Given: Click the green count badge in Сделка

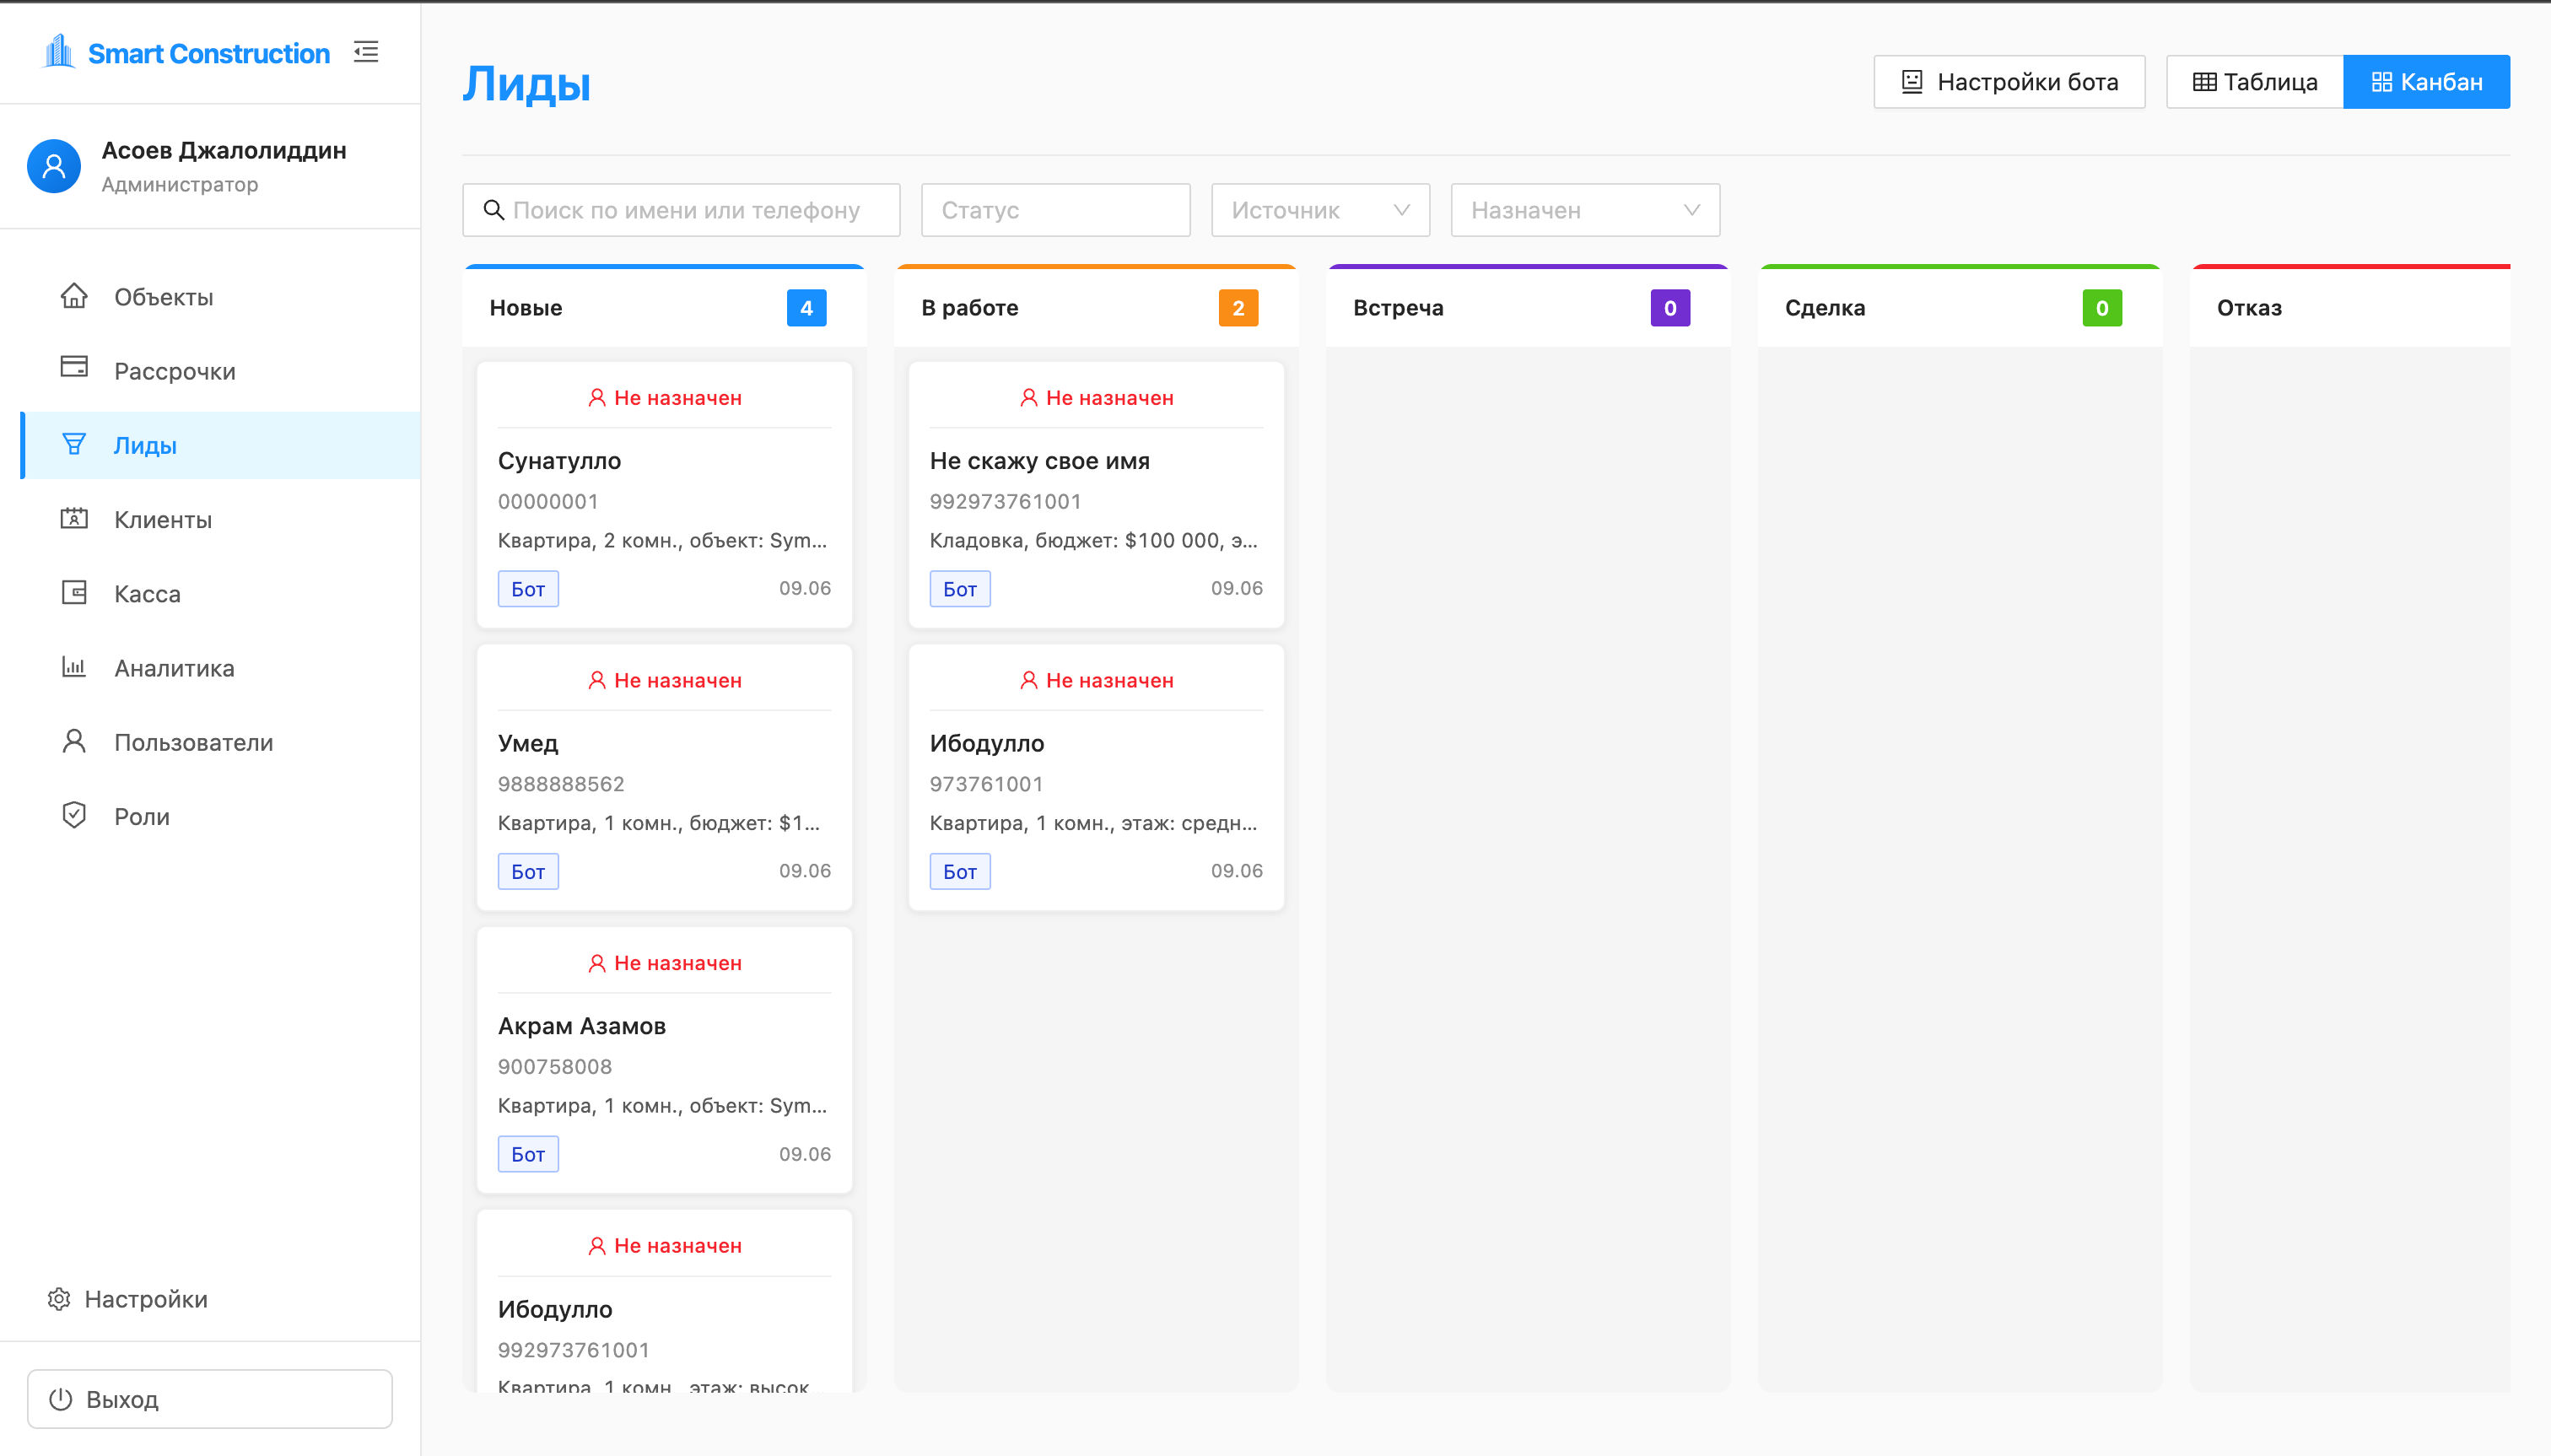Looking at the screenshot, I should click(x=2102, y=308).
